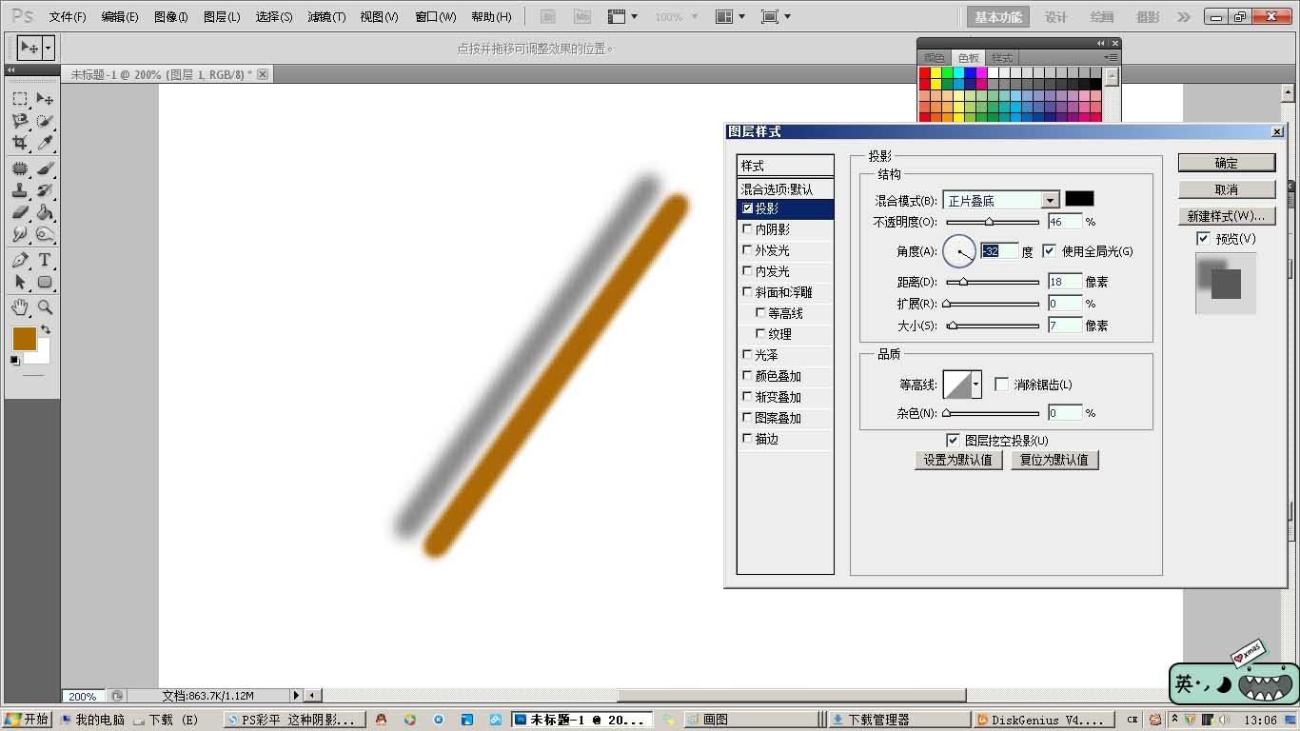The width and height of the screenshot is (1300, 731).
Task: Enable the 内阴影 (Inner Shadow) checkbox
Action: point(747,229)
